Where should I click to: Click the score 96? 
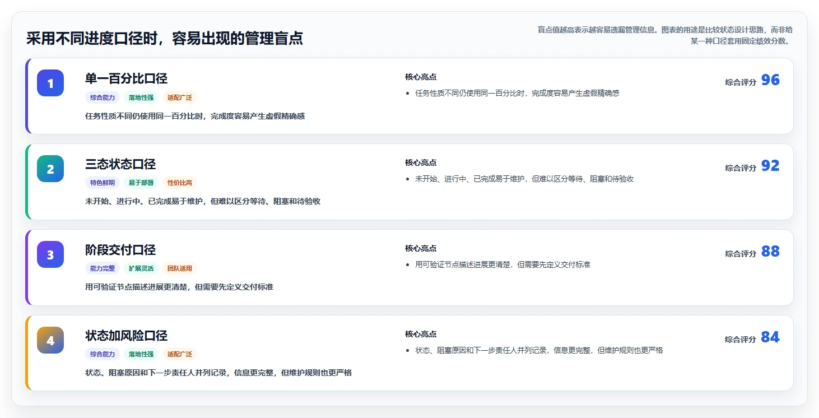click(x=770, y=80)
